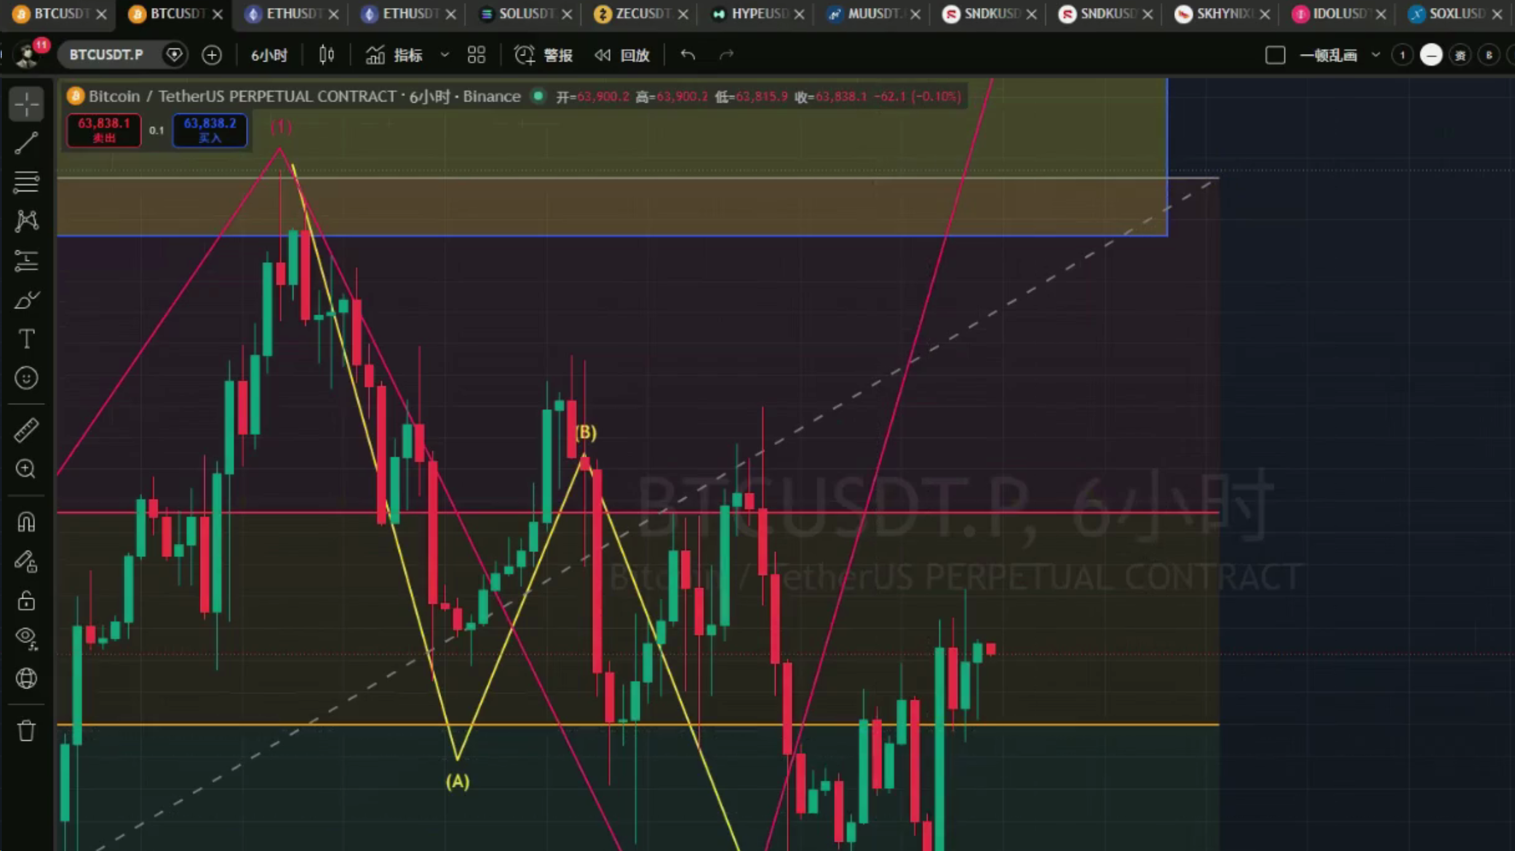
Task: Toggle magnet mode for drawings
Action: [x=26, y=522]
